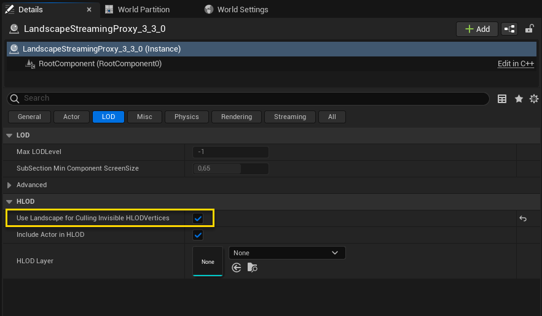542x316 pixels.
Task: Click the SubSection Min Component ScreenSize label
Action: (77, 169)
